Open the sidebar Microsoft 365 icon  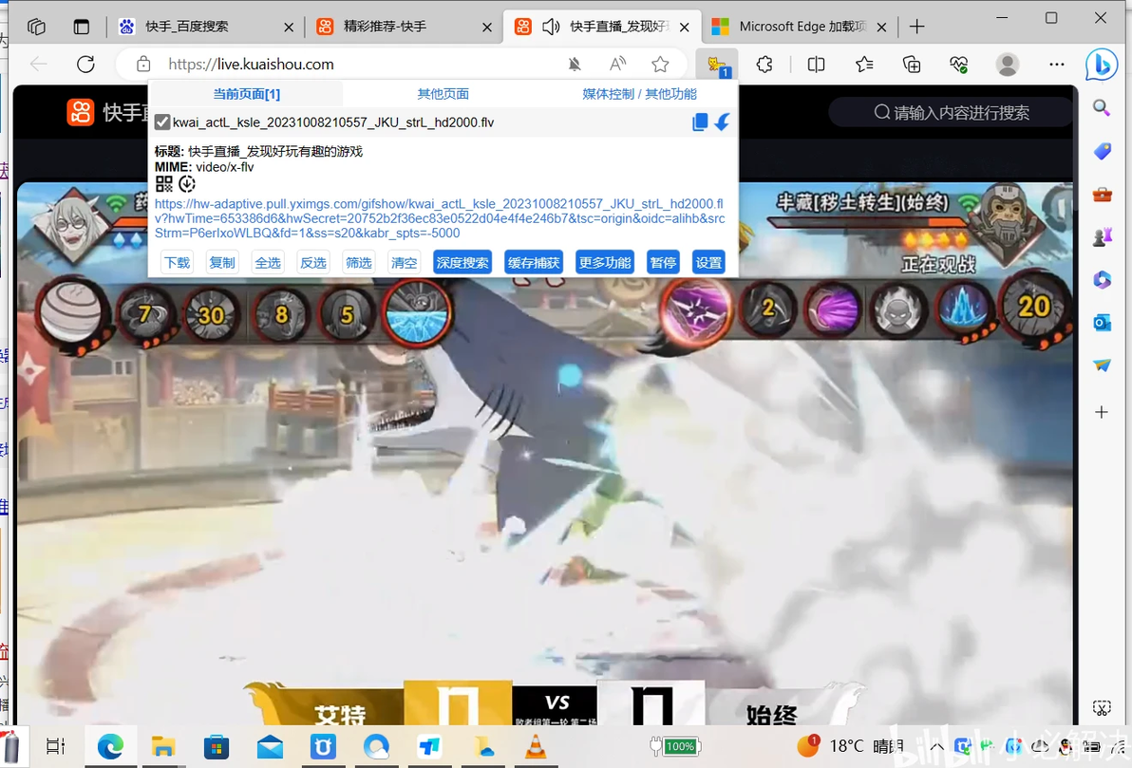1102,279
